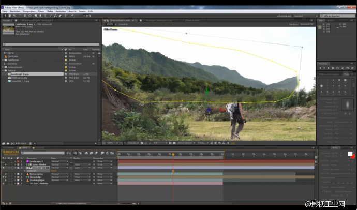Viewport: 357px width, 210px height.
Task: Click the Deckkraft stopwatch icon
Action: (x=25, y=171)
